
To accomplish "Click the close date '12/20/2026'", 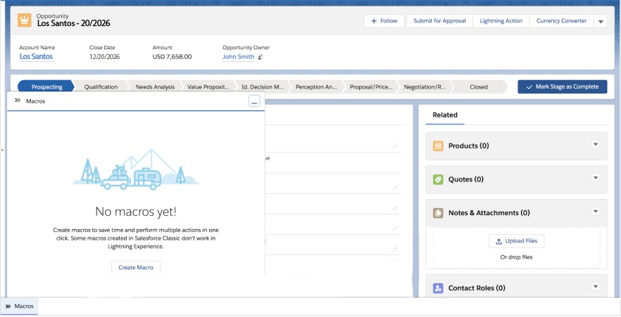I will tap(104, 56).
